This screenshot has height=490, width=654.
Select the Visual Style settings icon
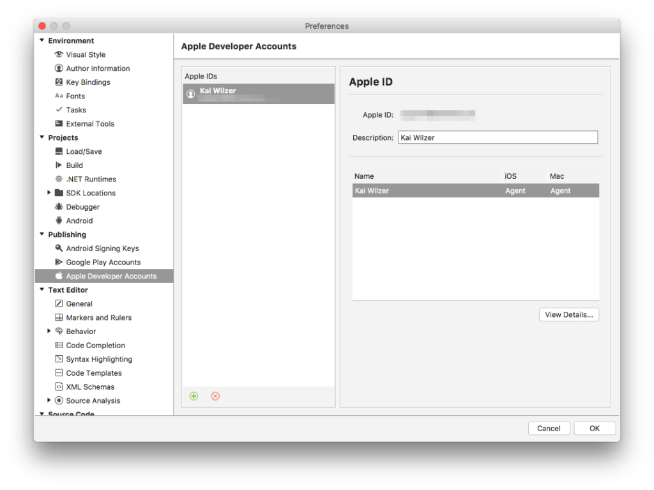(59, 54)
